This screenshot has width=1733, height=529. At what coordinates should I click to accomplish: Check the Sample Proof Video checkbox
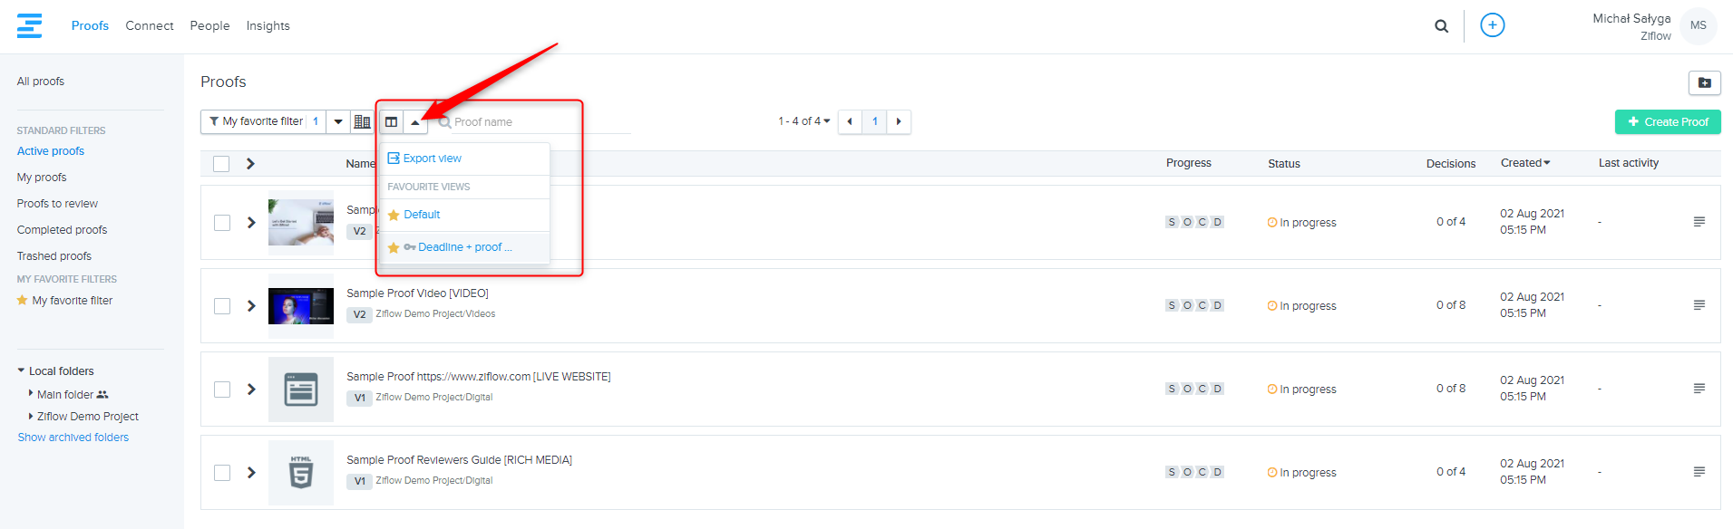222,306
